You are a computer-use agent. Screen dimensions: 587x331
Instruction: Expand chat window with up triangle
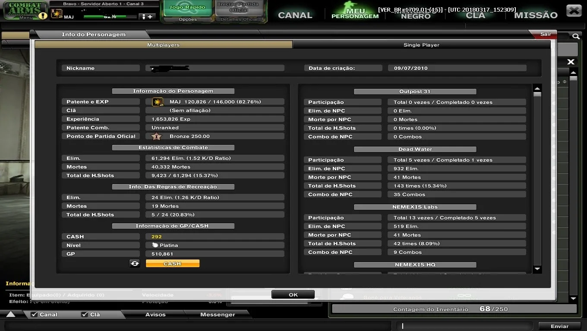coord(11,315)
